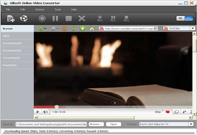The height and width of the screenshot is (135, 197).
Task: Go back with the green left arrow
Action: click(41, 29)
